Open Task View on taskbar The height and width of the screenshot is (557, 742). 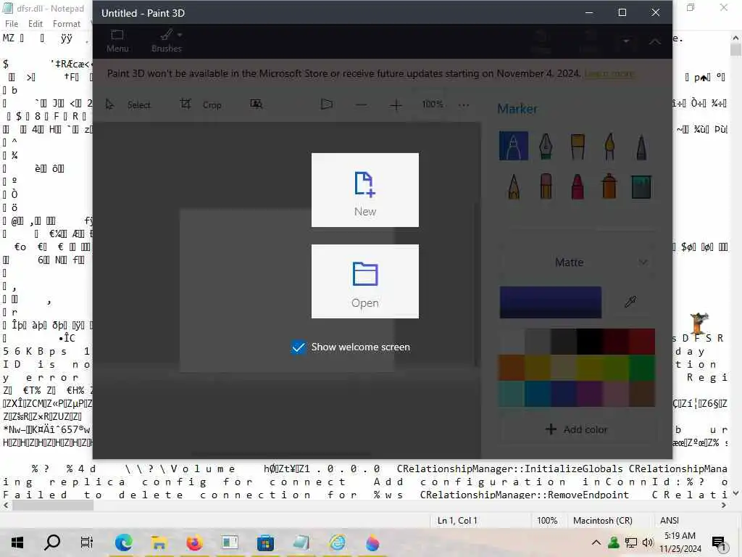[87, 542]
